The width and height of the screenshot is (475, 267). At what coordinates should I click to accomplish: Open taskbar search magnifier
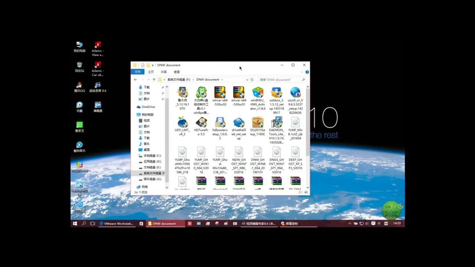tap(84, 224)
